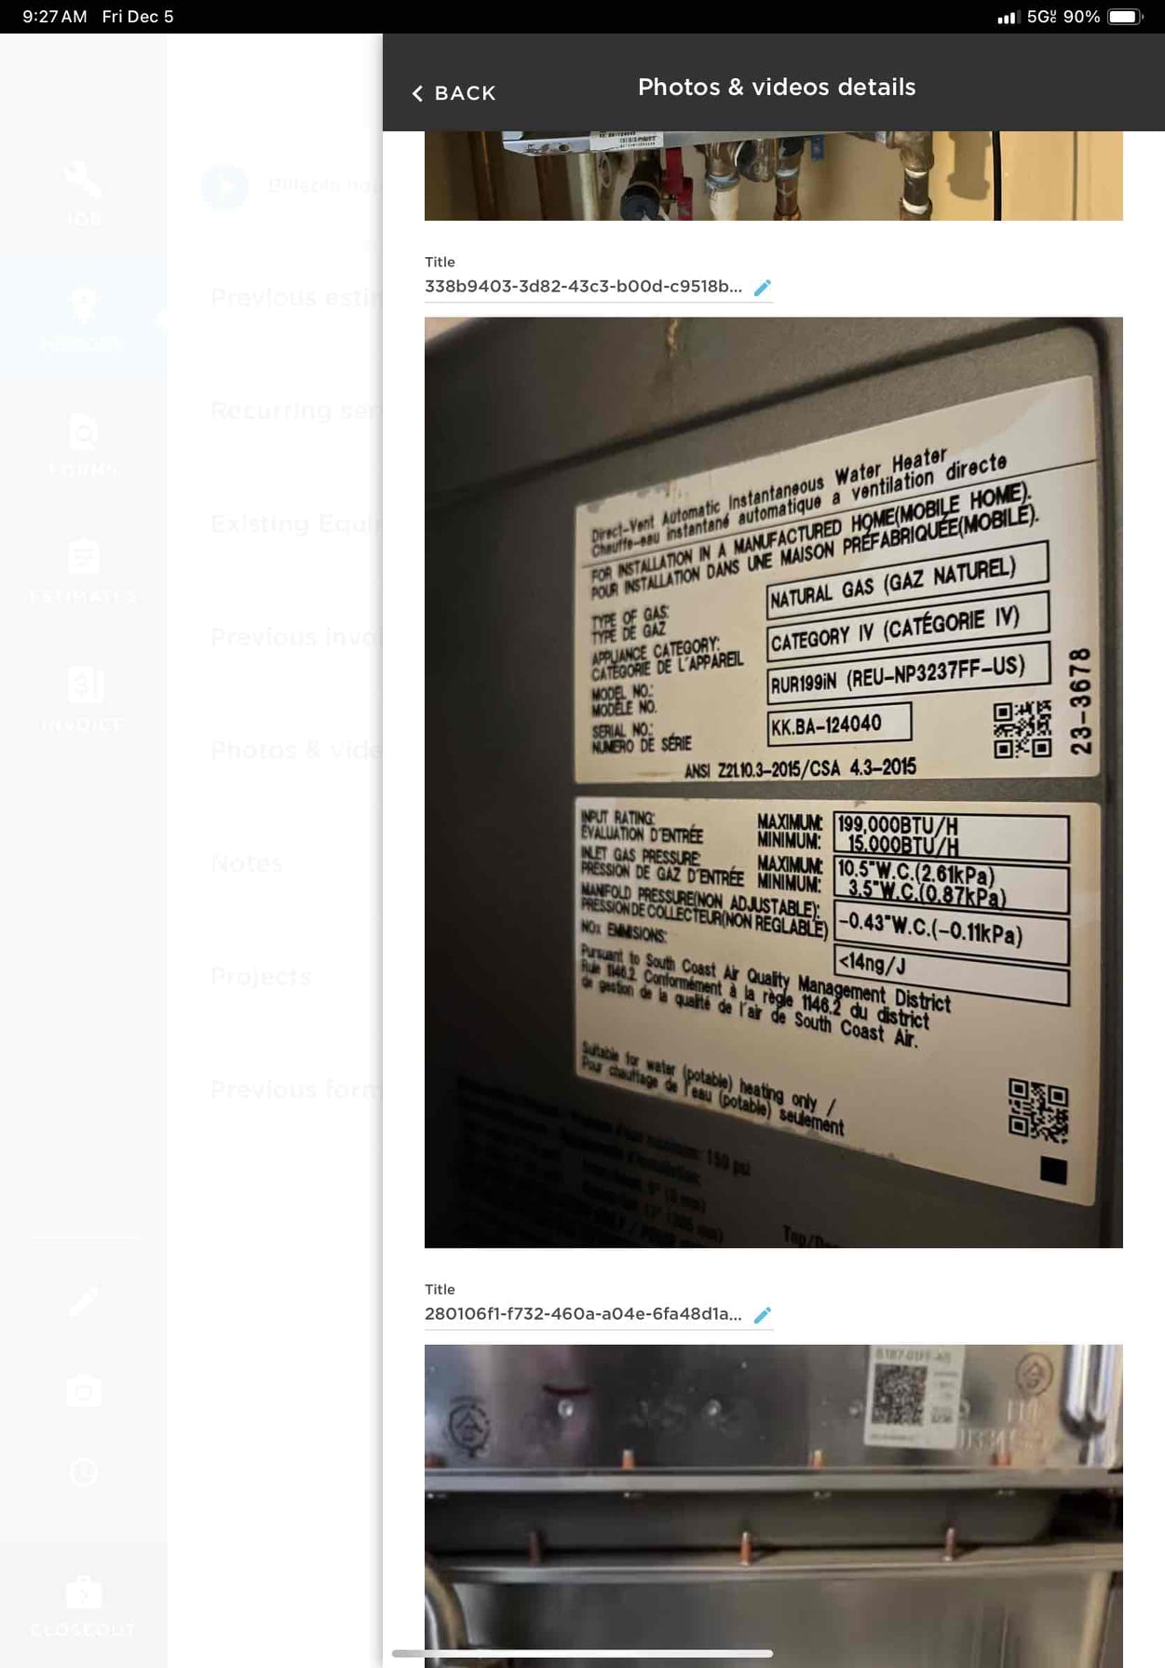1165x1668 pixels.
Task: Open the Invoice icon in sidebar
Action: pyautogui.click(x=84, y=698)
